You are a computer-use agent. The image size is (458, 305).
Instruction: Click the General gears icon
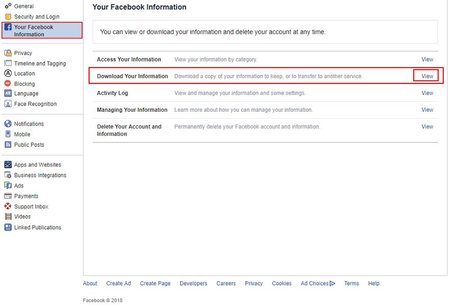[8, 6]
